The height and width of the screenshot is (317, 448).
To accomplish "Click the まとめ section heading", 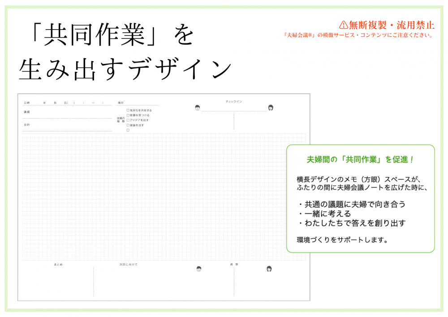I will (58, 265).
